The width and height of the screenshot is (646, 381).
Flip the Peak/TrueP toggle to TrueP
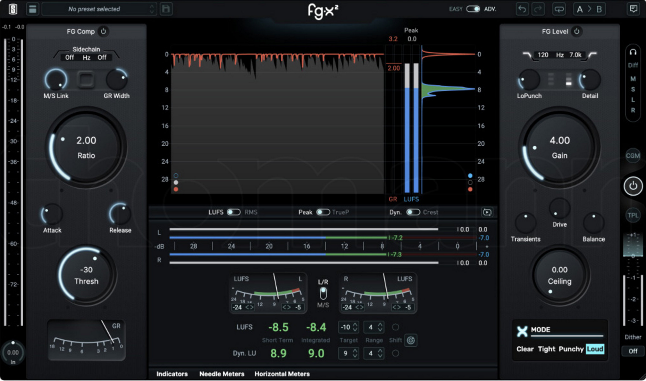pyautogui.click(x=323, y=212)
